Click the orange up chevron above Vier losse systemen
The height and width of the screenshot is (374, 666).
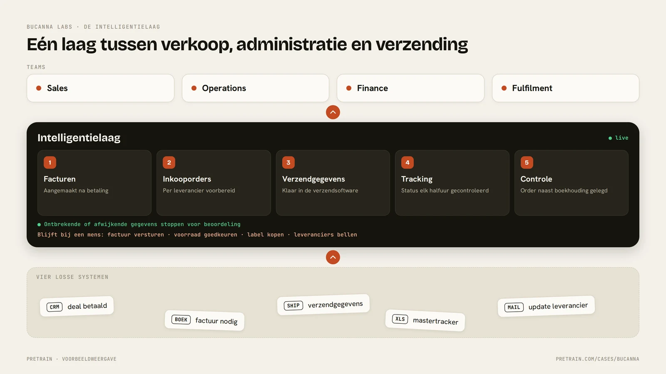333,257
